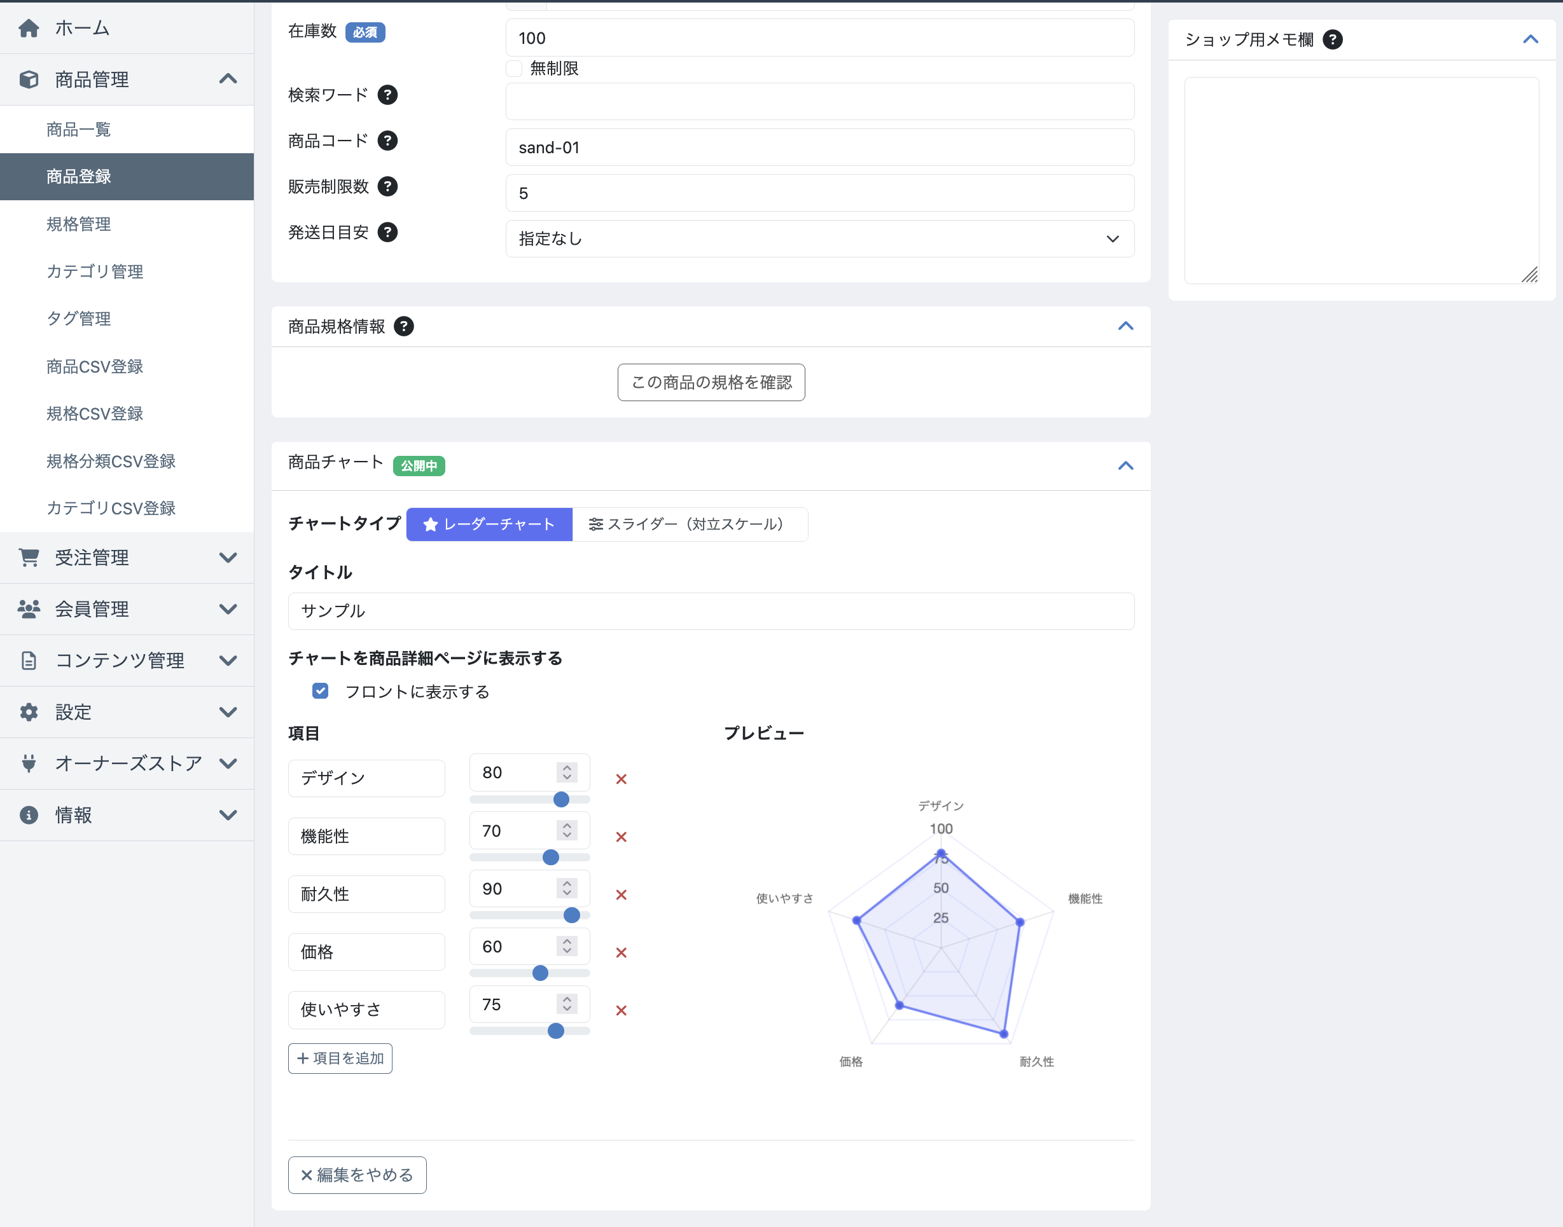
Task: Click stepper arrows on 耐久性 value 90
Action: (567, 889)
